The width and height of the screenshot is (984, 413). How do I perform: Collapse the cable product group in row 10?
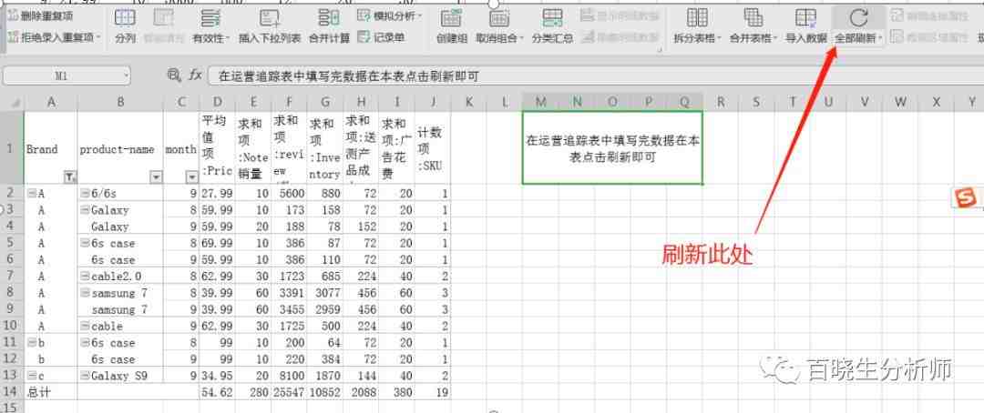click(x=85, y=326)
